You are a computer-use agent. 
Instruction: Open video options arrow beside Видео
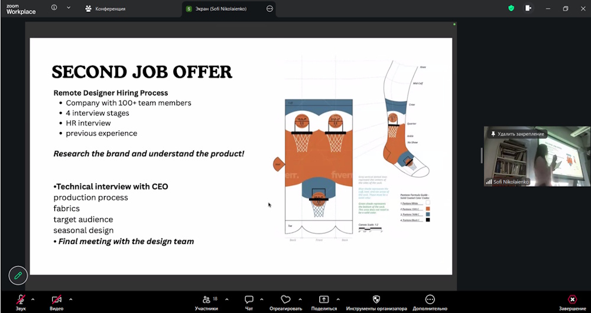point(71,299)
